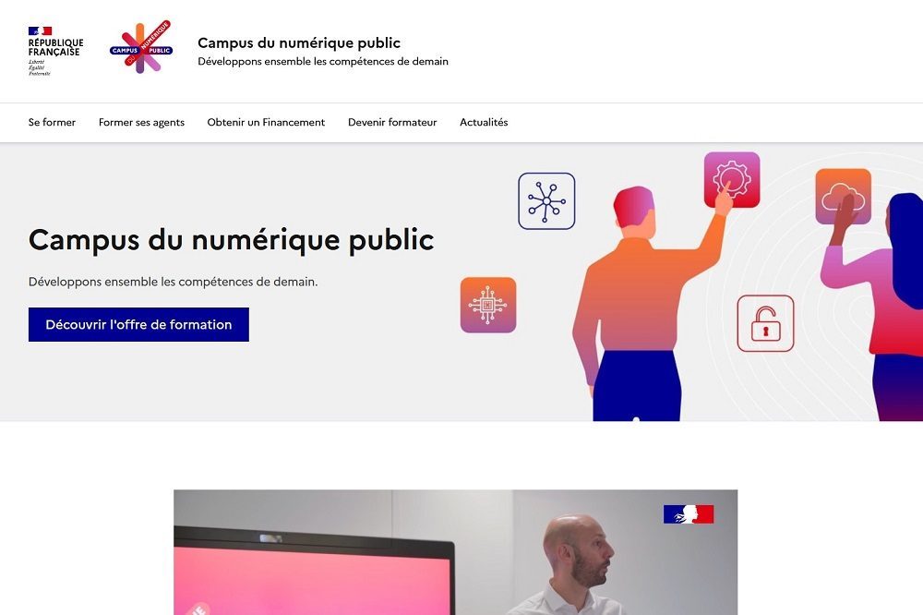Screen dimensions: 923x615
Task: Click the header tagline Développons ensemble
Action: pyautogui.click(x=323, y=61)
